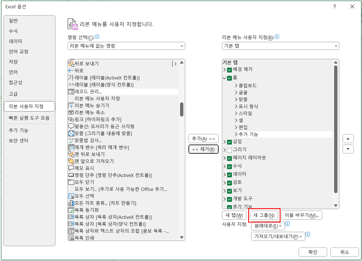Select the 링크 하이퍼링크 추가 icon

tap(71, 119)
